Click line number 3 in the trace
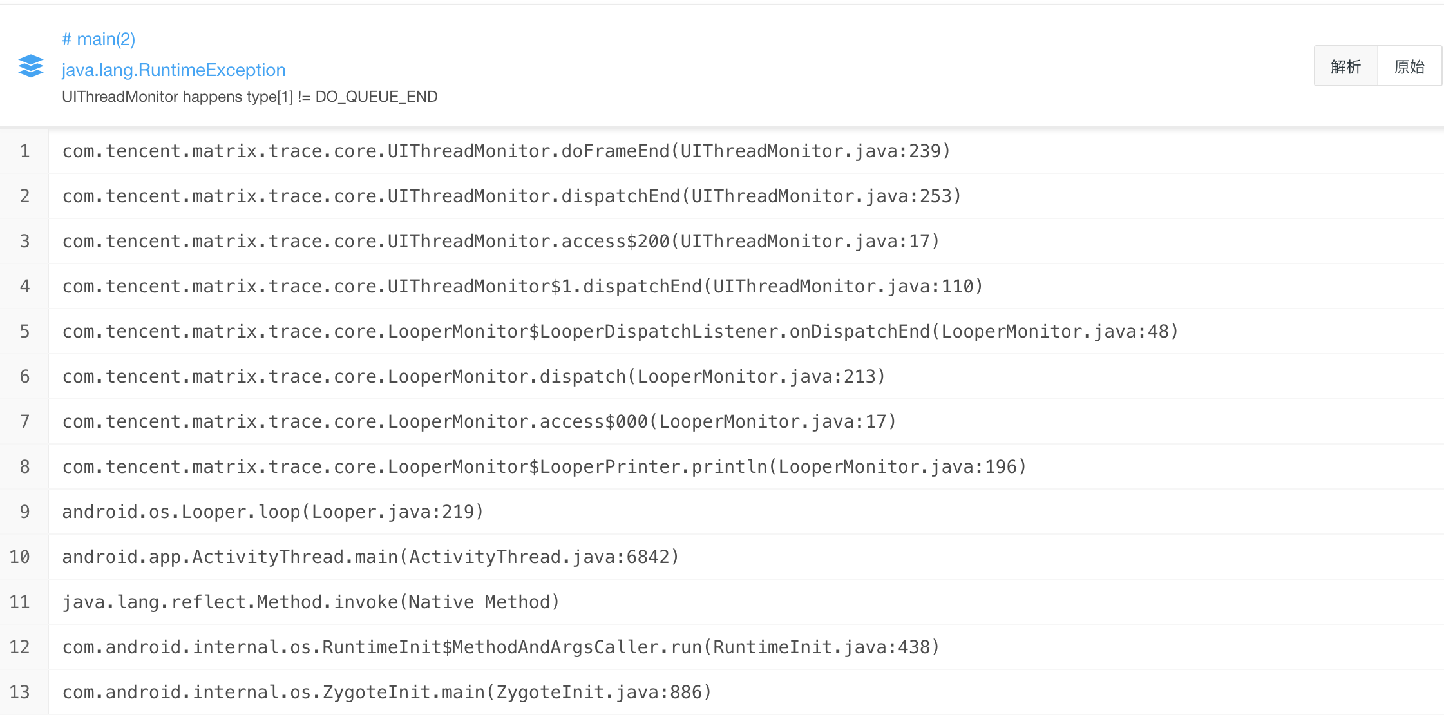 tap(24, 241)
